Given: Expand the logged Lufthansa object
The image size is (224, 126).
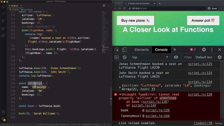Looking at the screenshot, I should [x=120, y=87].
